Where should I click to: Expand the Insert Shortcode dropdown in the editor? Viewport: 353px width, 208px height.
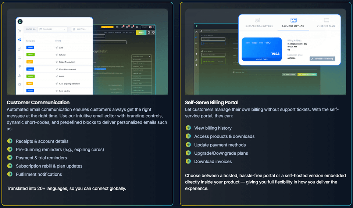[141, 56]
